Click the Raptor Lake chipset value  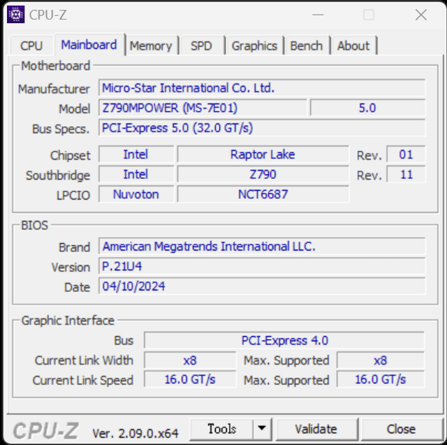[263, 154]
